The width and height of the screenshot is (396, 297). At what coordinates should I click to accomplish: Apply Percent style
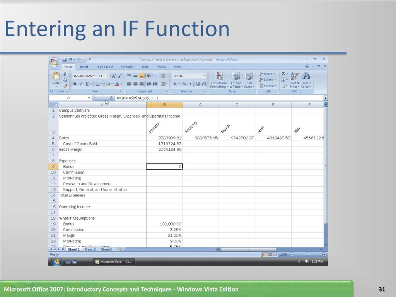click(x=184, y=84)
